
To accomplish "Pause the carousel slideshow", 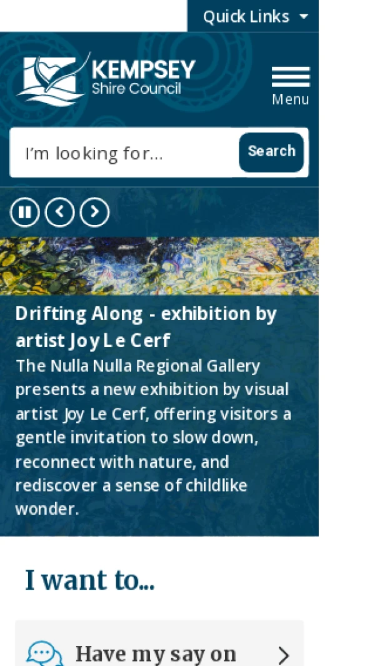I will 25,213.
